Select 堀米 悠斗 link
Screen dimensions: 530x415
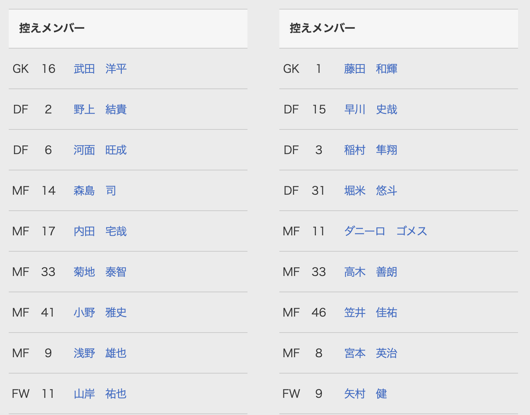pyautogui.click(x=371, y=191)
